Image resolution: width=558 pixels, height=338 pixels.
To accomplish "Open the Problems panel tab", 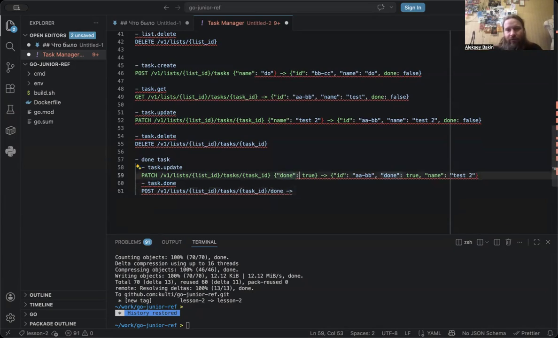I will (x=133, y=242).
